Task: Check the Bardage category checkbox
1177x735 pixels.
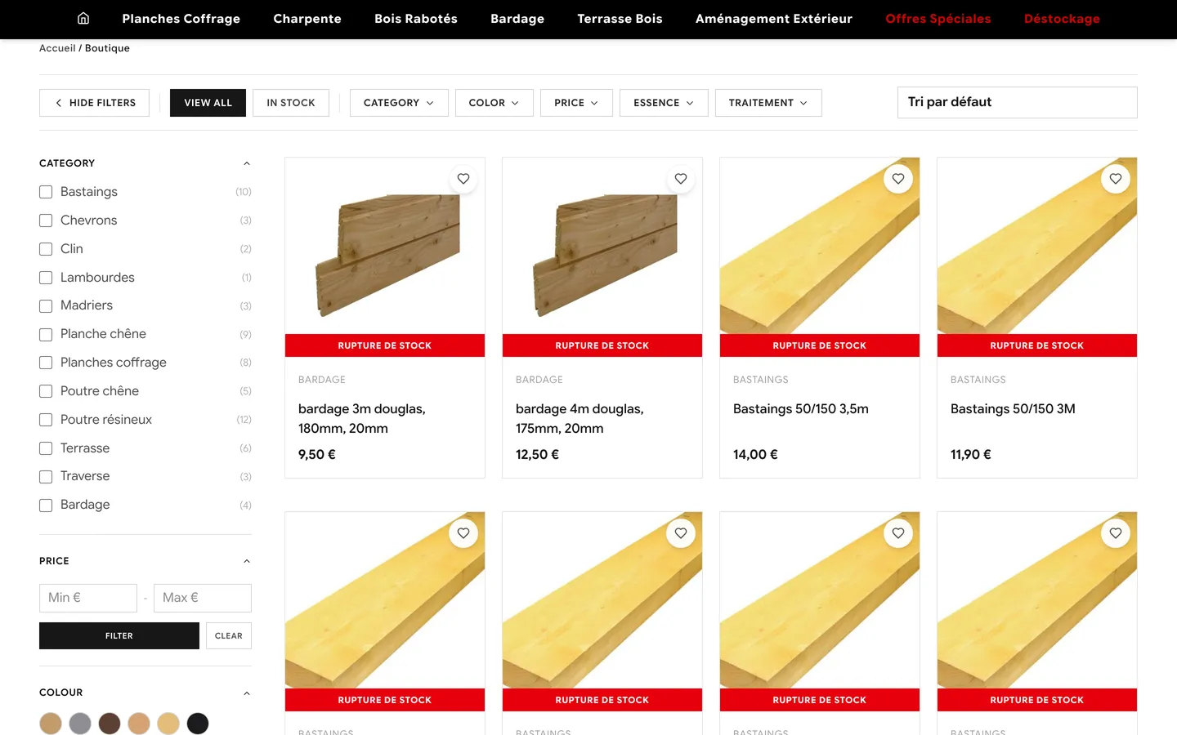Action: click(46, 505)
